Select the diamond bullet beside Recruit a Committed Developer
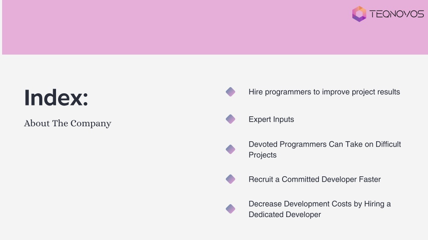 point(231,179)
